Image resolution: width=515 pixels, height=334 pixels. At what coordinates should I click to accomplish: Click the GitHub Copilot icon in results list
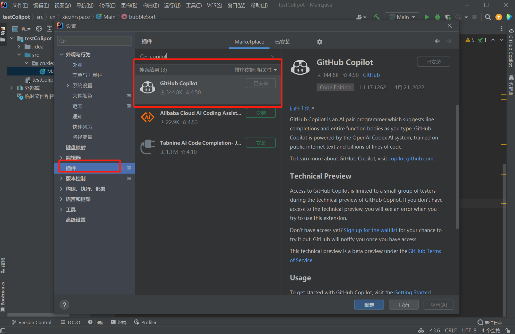click(x=148, y=87)
